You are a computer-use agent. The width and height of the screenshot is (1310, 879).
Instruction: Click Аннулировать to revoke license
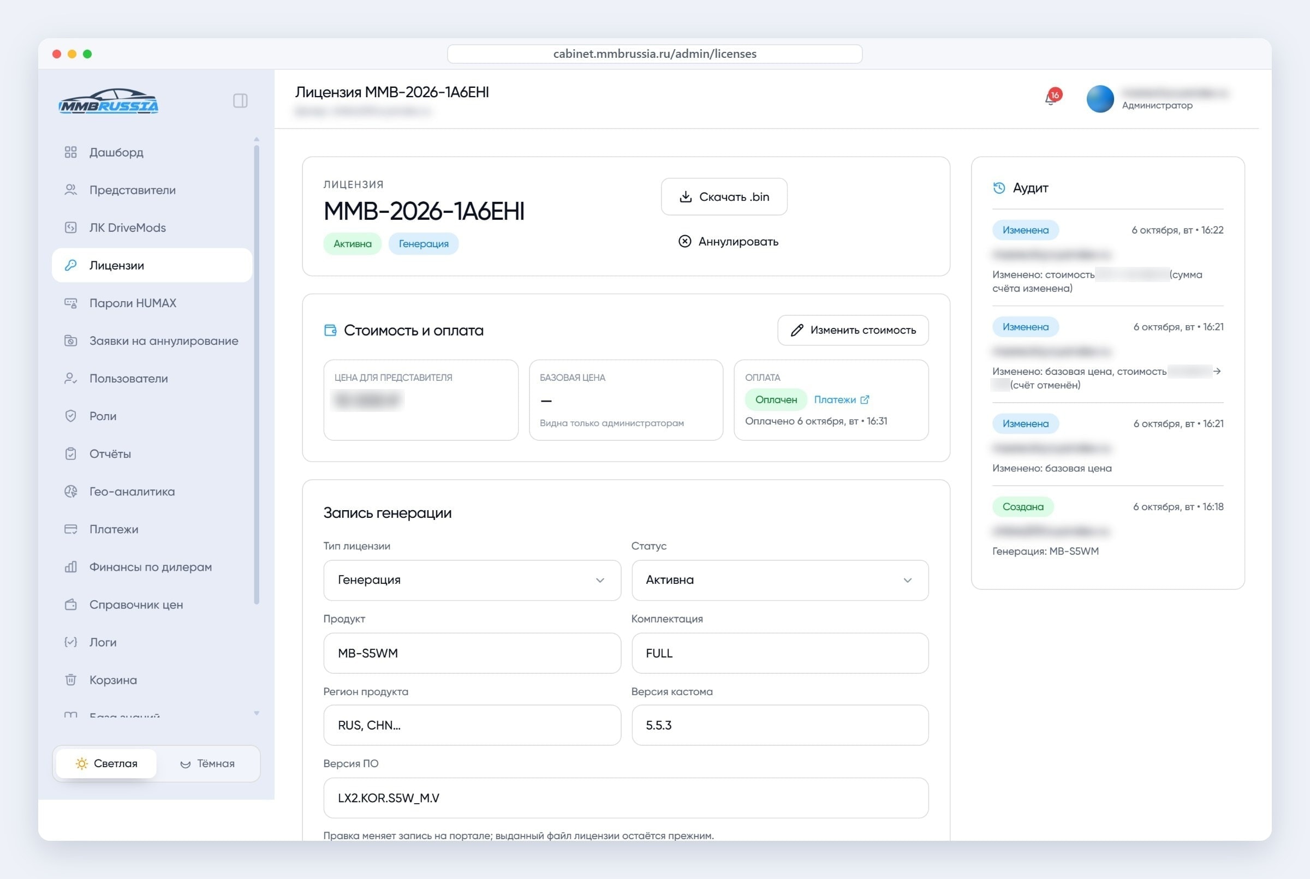coord(729,242)
